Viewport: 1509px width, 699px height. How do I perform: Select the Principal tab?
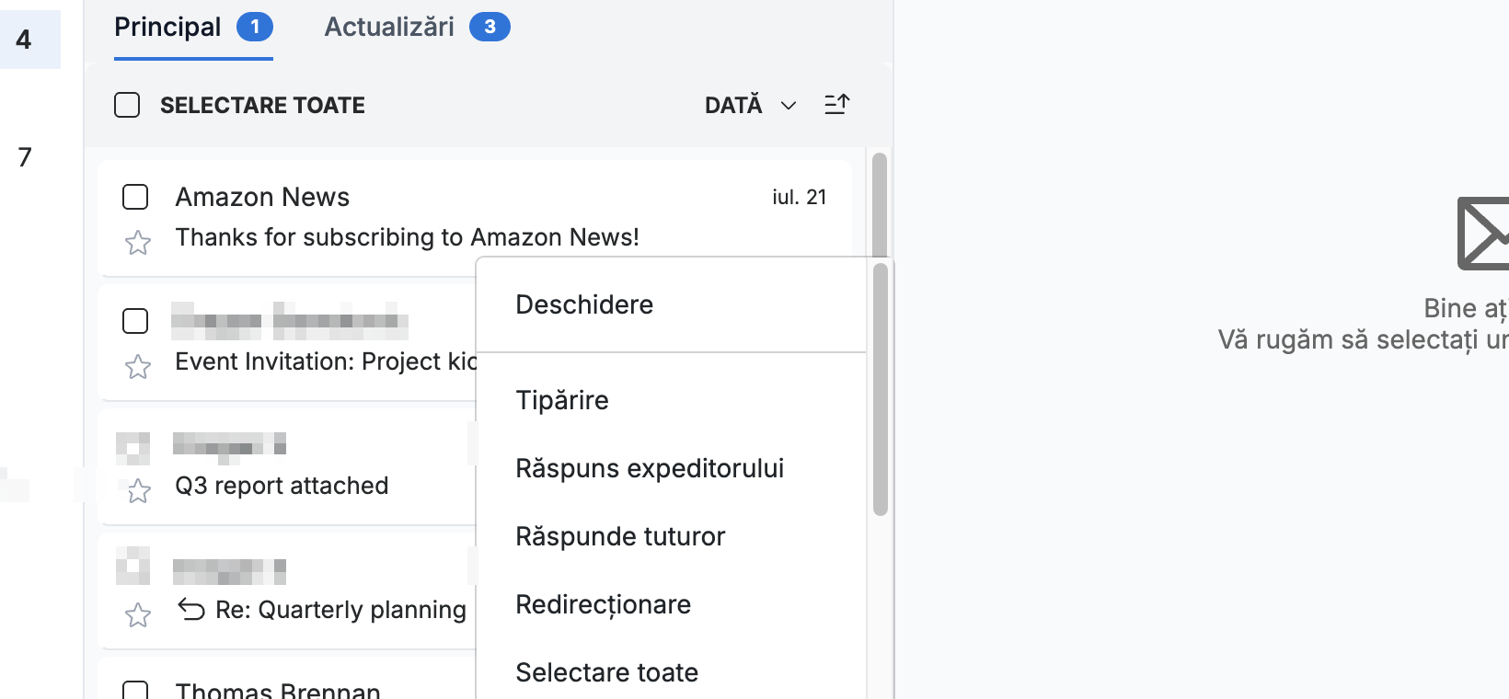193,28
